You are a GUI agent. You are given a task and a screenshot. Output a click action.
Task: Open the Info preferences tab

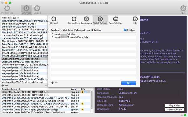pyautogui.click(x=135, y=20)
